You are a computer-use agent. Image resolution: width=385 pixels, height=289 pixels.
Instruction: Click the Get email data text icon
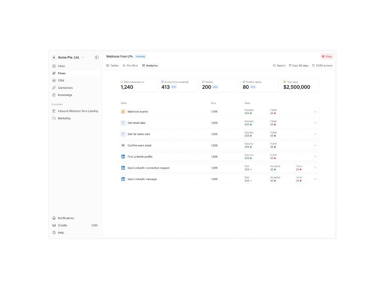coord(123,123)
